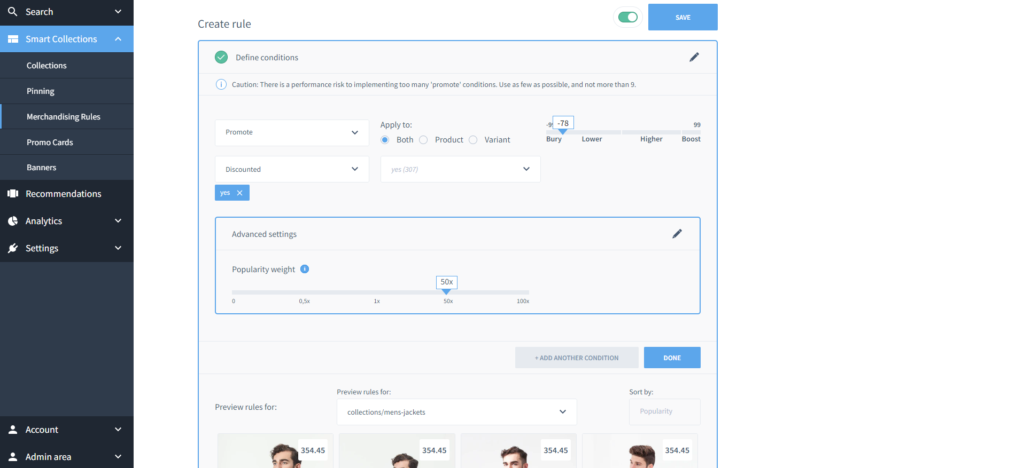1016x468 pixels.
Task: Select the Variant radio button
Action: point(473,140)
